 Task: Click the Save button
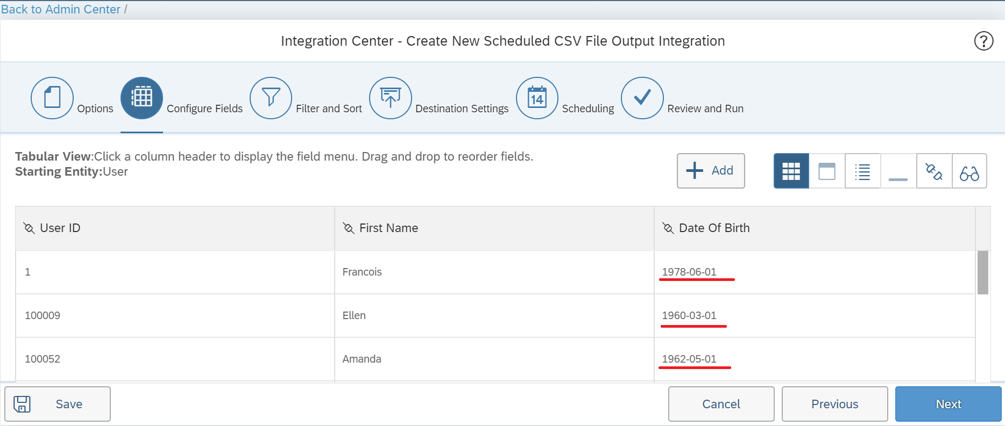(58, 404)
